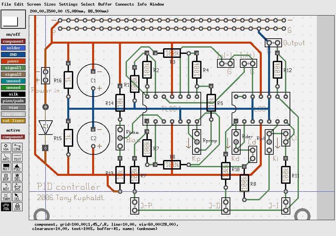Image resolution: width=336 pixels, height=236 pixels.
Task: Open the Connects menu
Action: pos(125,4)
